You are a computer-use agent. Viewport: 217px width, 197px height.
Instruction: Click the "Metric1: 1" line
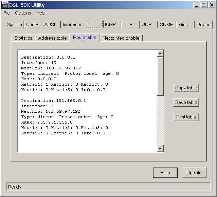click(x=65, y=84)
